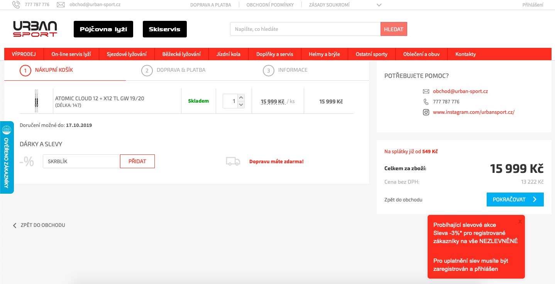
Task: Open the DOPRAVA A PLATBA link
Action: pyautogui.click(x=211, y=5)
